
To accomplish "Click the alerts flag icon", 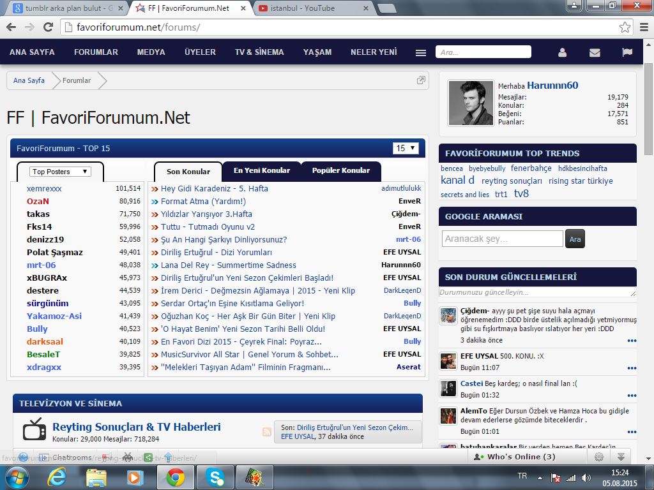I will point(627,52).
